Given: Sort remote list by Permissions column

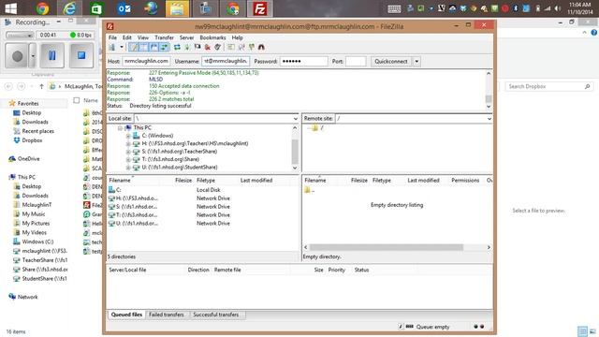Looking at the screenshot, I should tap(465, 181).
